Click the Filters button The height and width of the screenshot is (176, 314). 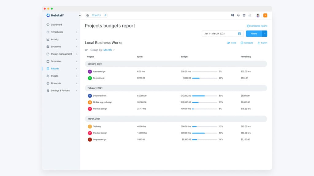254,34
